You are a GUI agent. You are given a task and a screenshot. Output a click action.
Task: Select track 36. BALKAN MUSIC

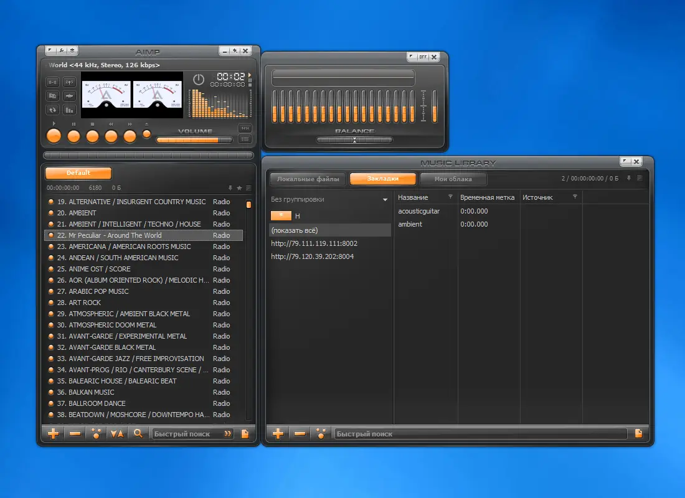[144, 392]
